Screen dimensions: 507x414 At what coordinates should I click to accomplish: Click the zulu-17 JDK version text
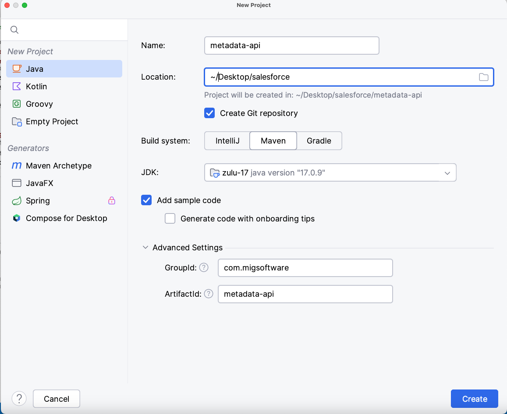pos(273,173)
